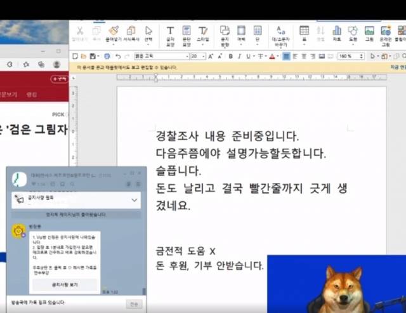Click the indent marker on horizontal ruler
Viewport: 406px width, 313px height.
coord(155,77)
